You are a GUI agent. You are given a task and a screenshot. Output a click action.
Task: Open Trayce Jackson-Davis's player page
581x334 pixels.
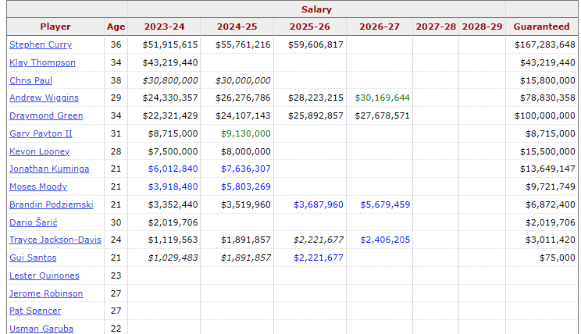pyautogui.click(x=55, y=240)
